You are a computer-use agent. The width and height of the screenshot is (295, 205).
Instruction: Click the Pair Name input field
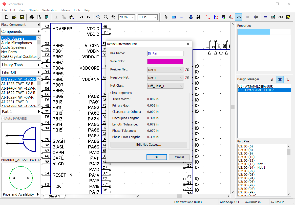coord(165,53)
